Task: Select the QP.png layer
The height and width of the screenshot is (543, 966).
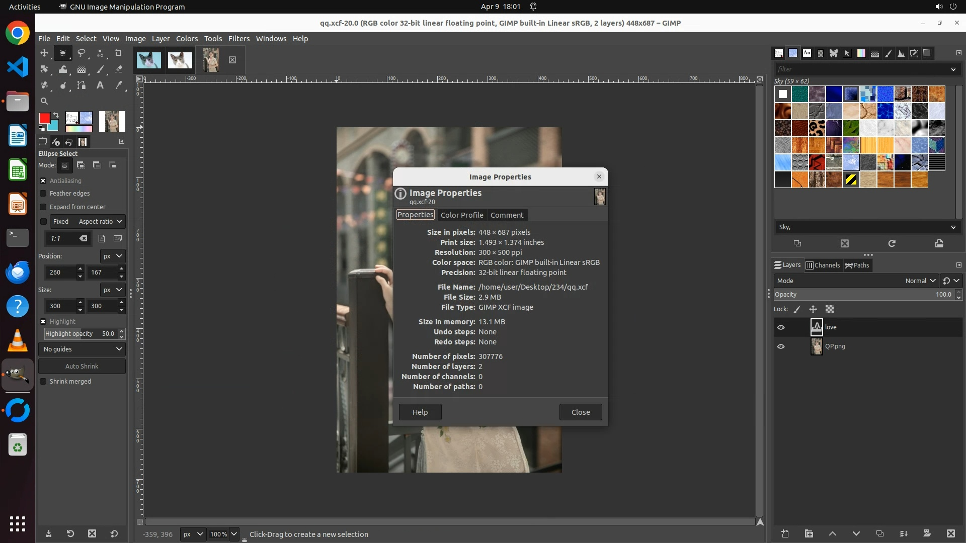Action: tap(835, 346)
